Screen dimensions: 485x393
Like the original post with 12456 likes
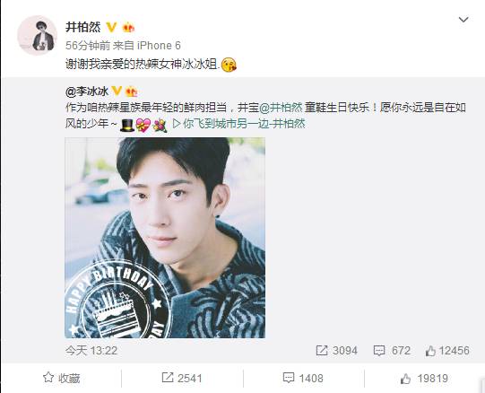[447, 351]
